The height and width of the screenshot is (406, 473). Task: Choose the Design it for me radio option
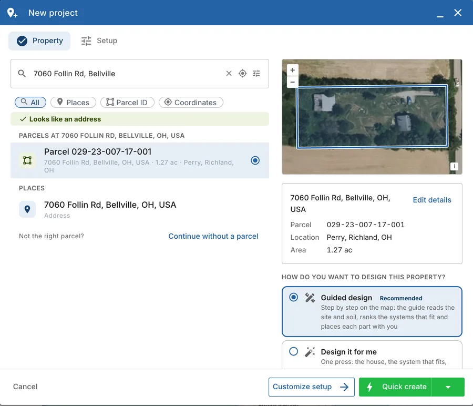tap(293, 351)
